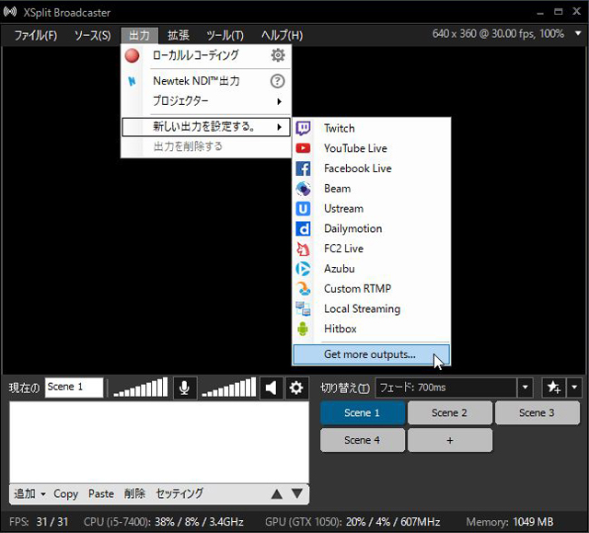This screenshot has width=589, height=533.
Task: Click the Newtek NDI blue icon
Action: pyautogui.click(x=132, y=81)
